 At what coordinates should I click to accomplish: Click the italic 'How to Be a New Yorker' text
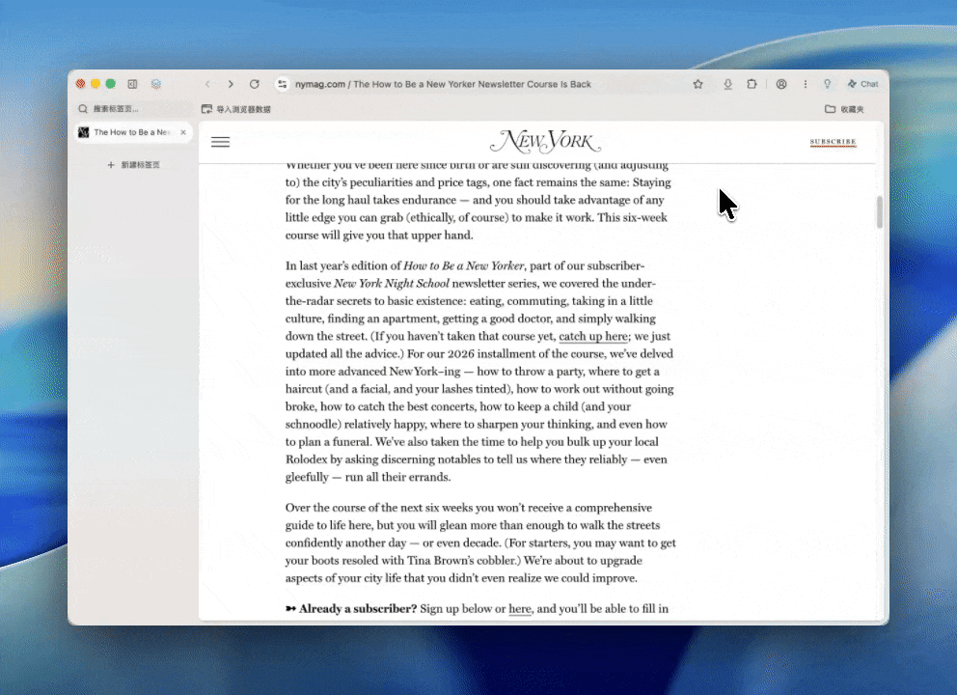pyautogui.click(x=463, y=265)
